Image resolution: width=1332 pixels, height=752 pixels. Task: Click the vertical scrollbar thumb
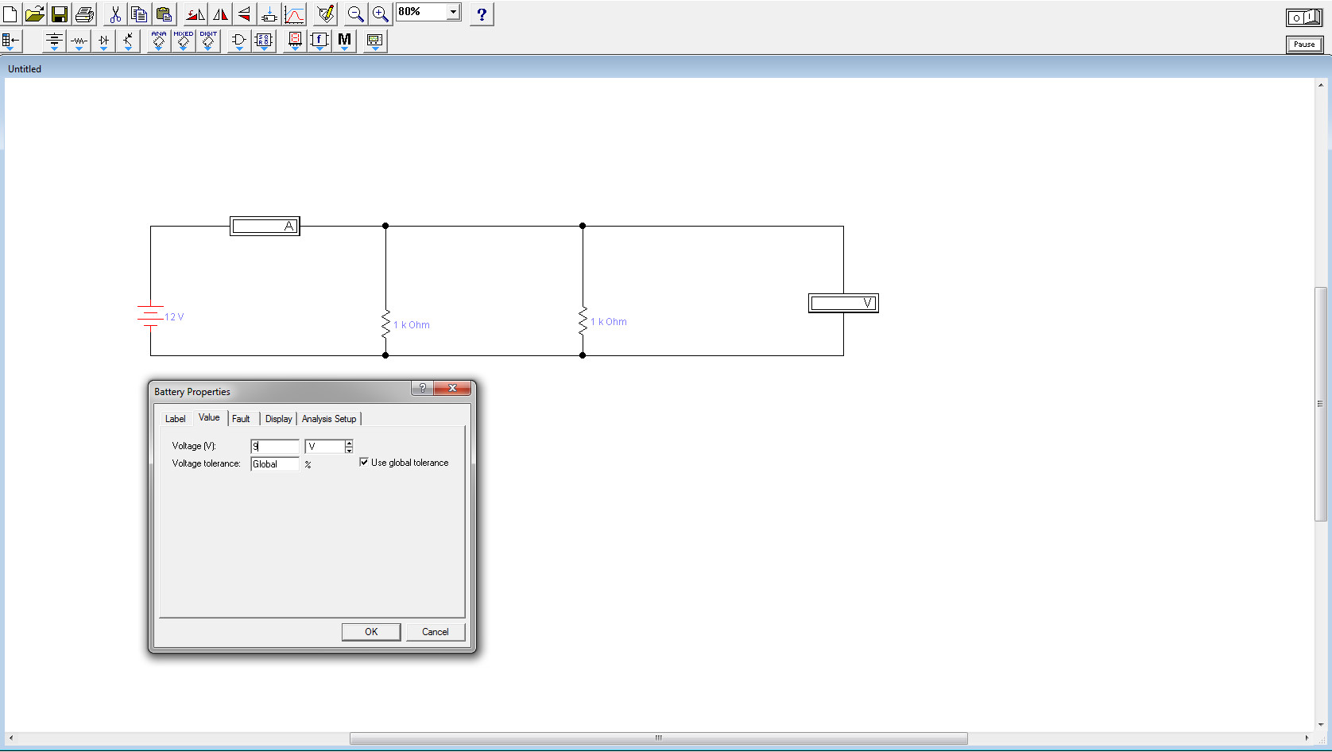point(1320,404)
